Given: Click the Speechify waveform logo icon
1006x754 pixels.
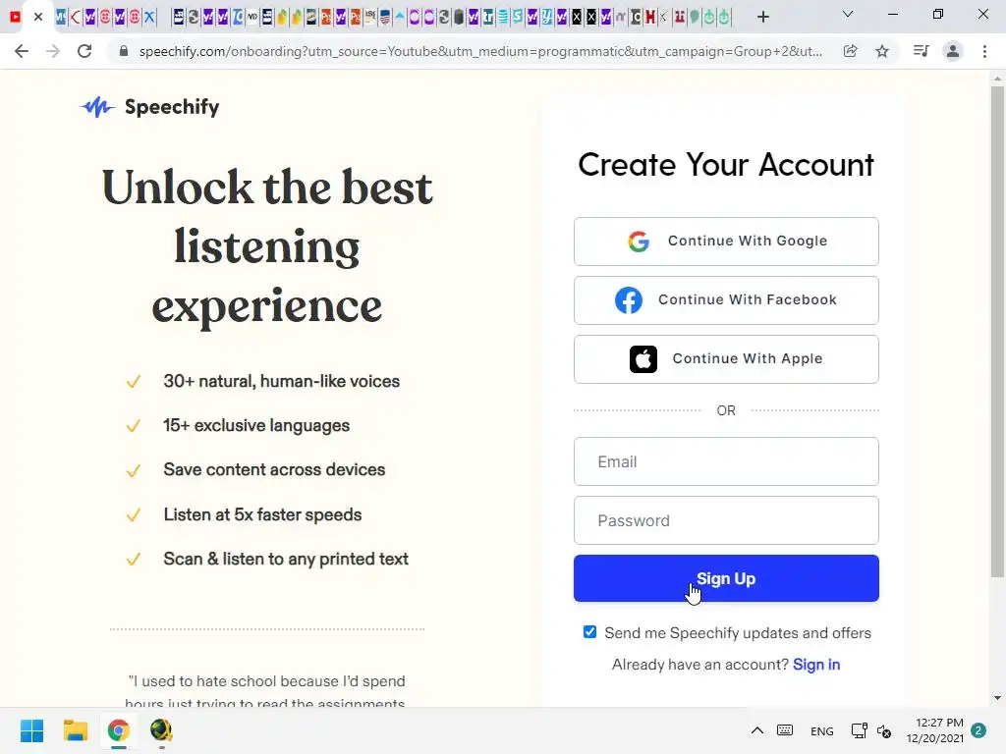Looking at the screenshot, I should coord(97,107).
